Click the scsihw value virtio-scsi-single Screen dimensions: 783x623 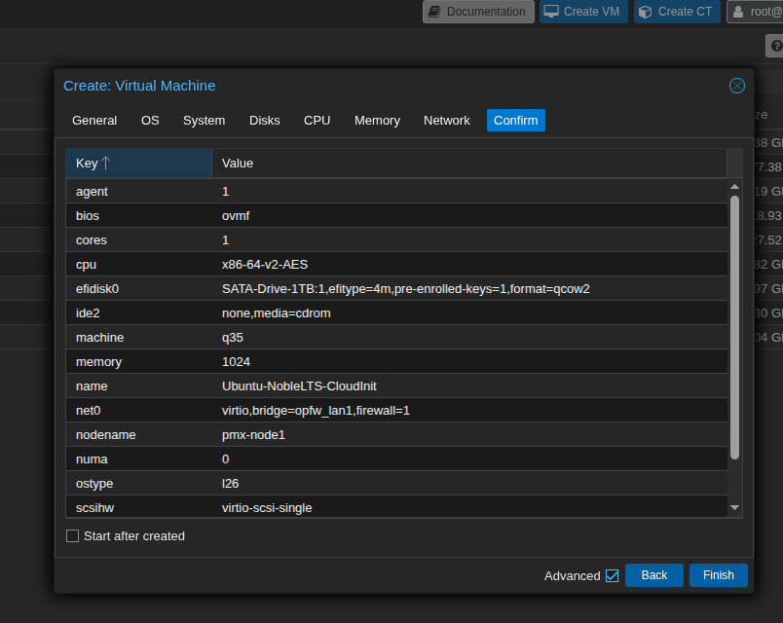pos(267,508)
